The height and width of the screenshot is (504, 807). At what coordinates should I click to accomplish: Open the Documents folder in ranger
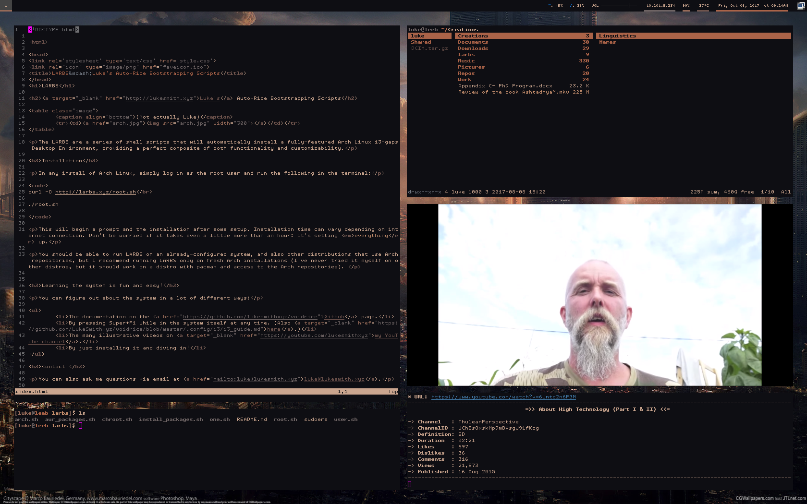click(x=473, y=42)
